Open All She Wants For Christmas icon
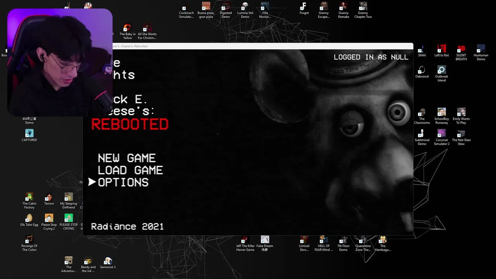496x279 pixels. (x=147, y=32)
